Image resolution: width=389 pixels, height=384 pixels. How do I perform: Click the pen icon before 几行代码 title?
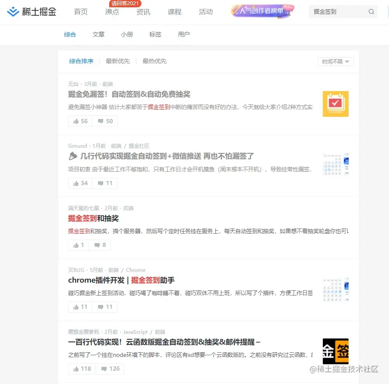click(73, 156)
